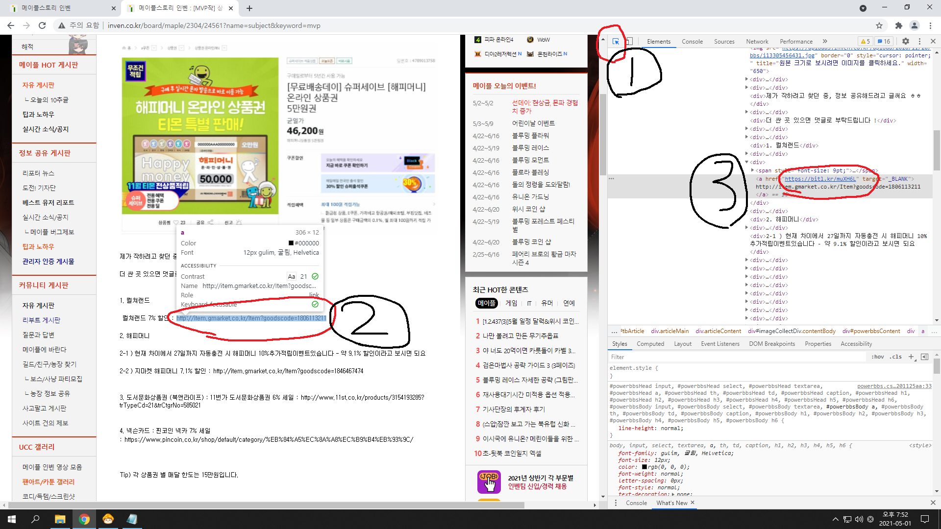
Task: Bookmark this page with the star icon
Action: [879, 25]
